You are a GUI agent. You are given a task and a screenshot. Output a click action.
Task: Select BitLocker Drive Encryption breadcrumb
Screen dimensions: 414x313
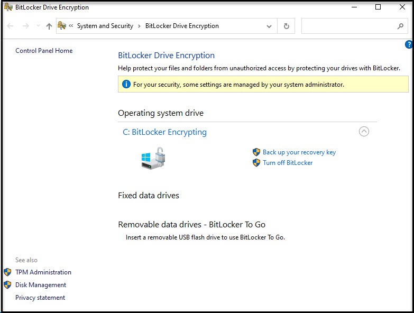tap(182, 26)
